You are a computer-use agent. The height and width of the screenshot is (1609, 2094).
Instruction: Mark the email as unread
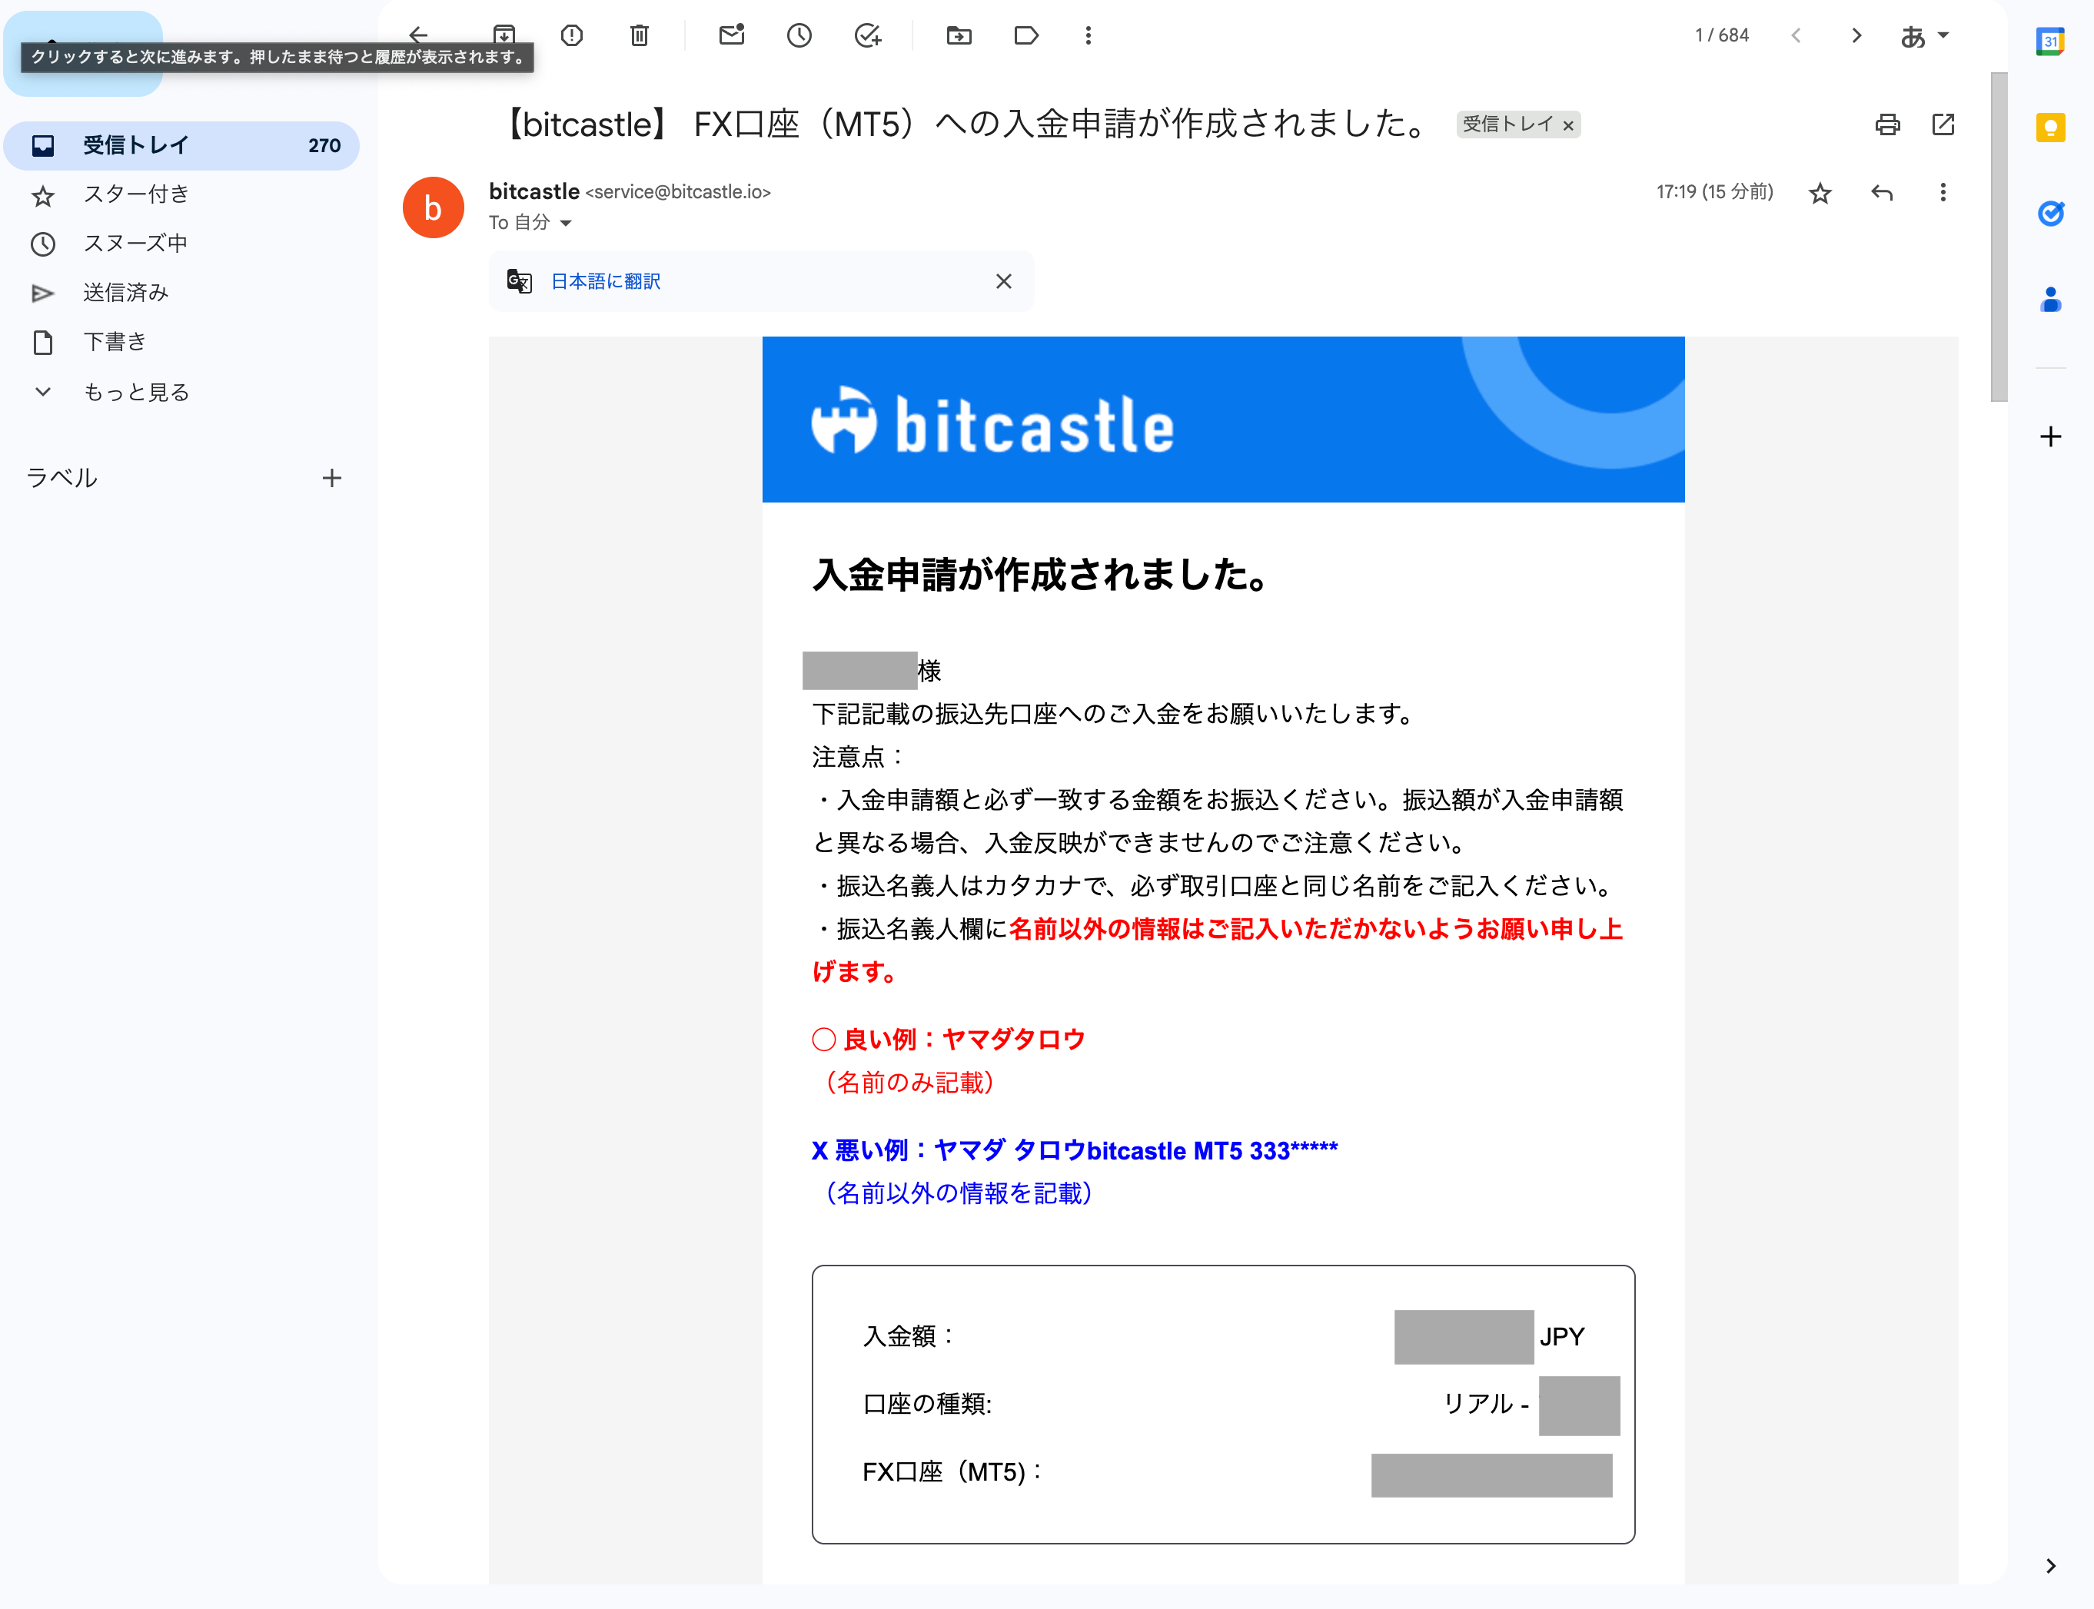point(732,35)
